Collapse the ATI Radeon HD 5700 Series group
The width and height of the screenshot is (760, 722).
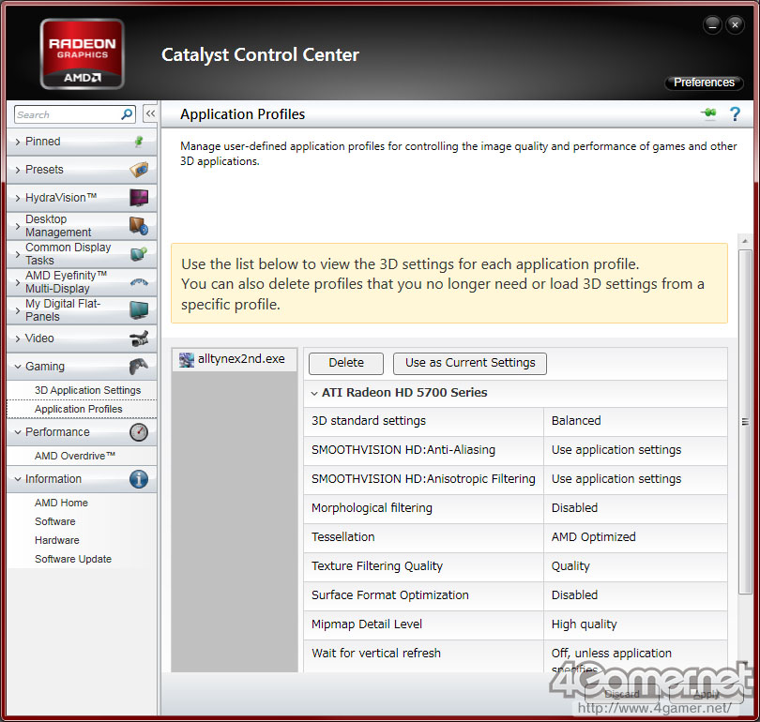(314, 393)
